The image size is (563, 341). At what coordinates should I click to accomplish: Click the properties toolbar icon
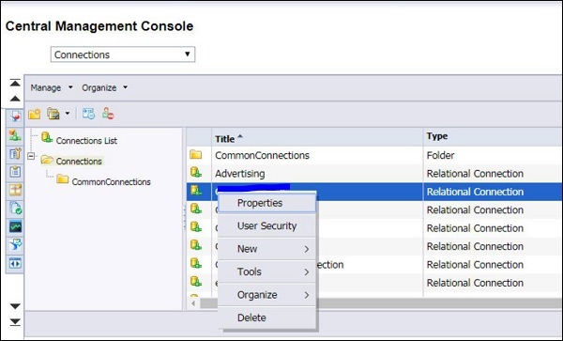[x=88, y=114]
